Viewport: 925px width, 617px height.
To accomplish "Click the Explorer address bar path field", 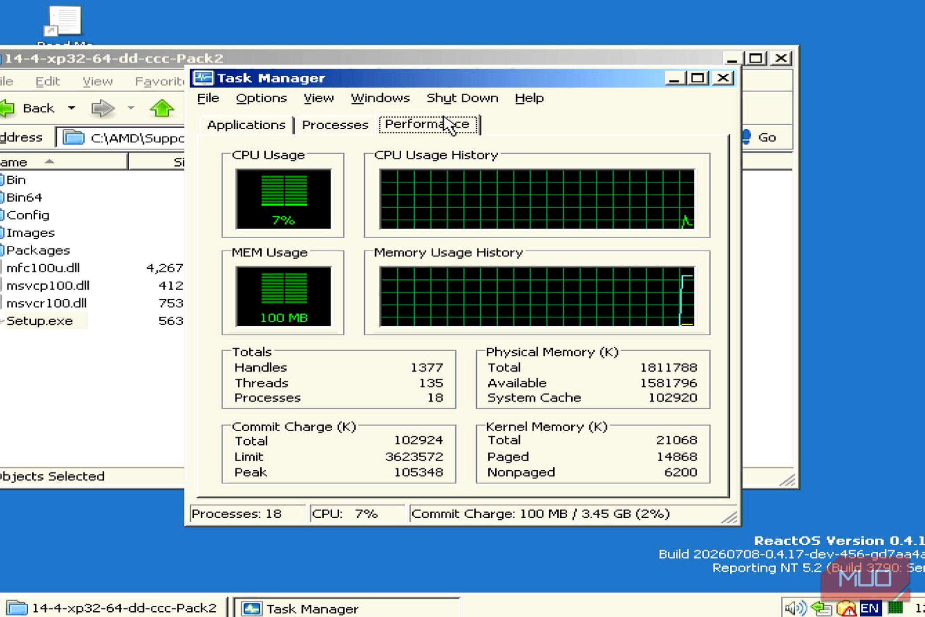I will point(121,138).
